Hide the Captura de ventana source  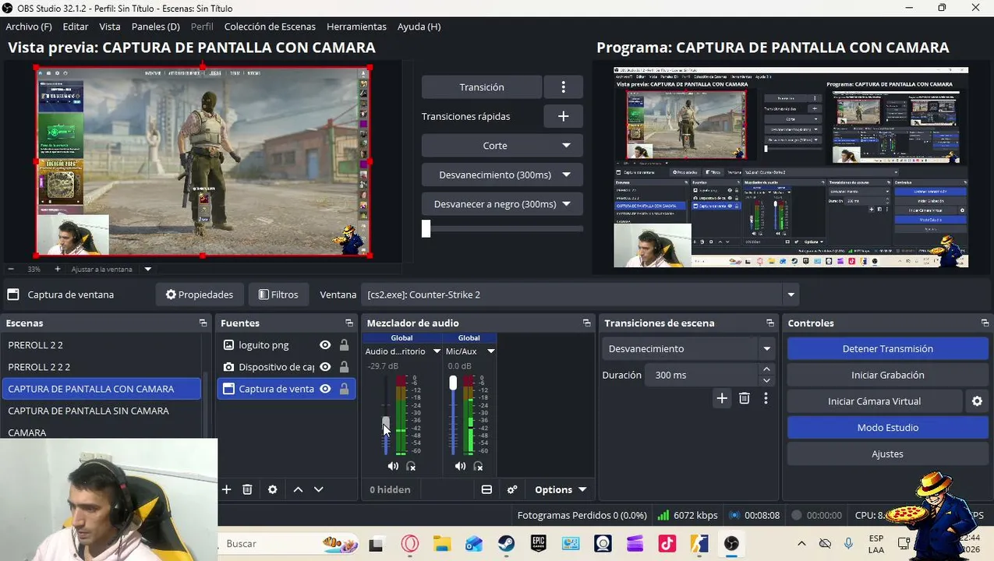point(325,389)
